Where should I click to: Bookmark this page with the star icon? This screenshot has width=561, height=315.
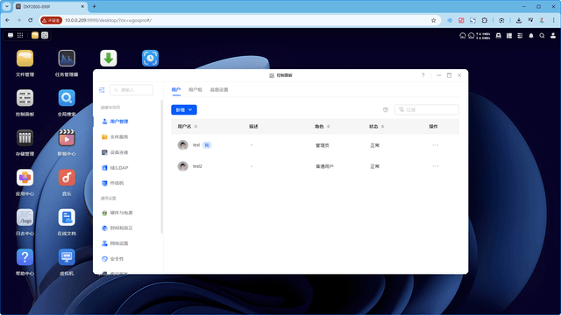pyautogui.click(x=433, y=20)
